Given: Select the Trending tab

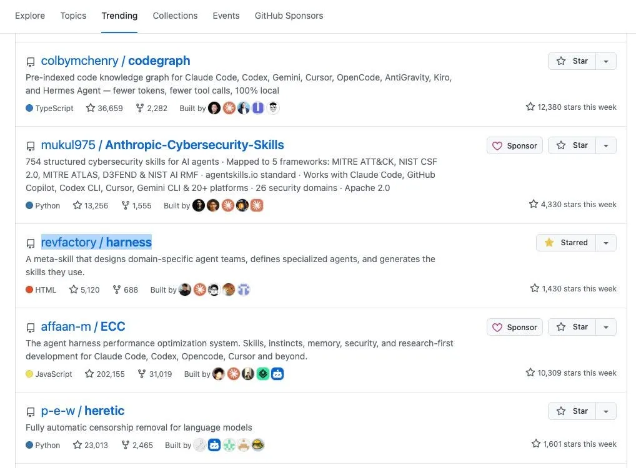Looking at the screenshot, I should coord(119,16).
